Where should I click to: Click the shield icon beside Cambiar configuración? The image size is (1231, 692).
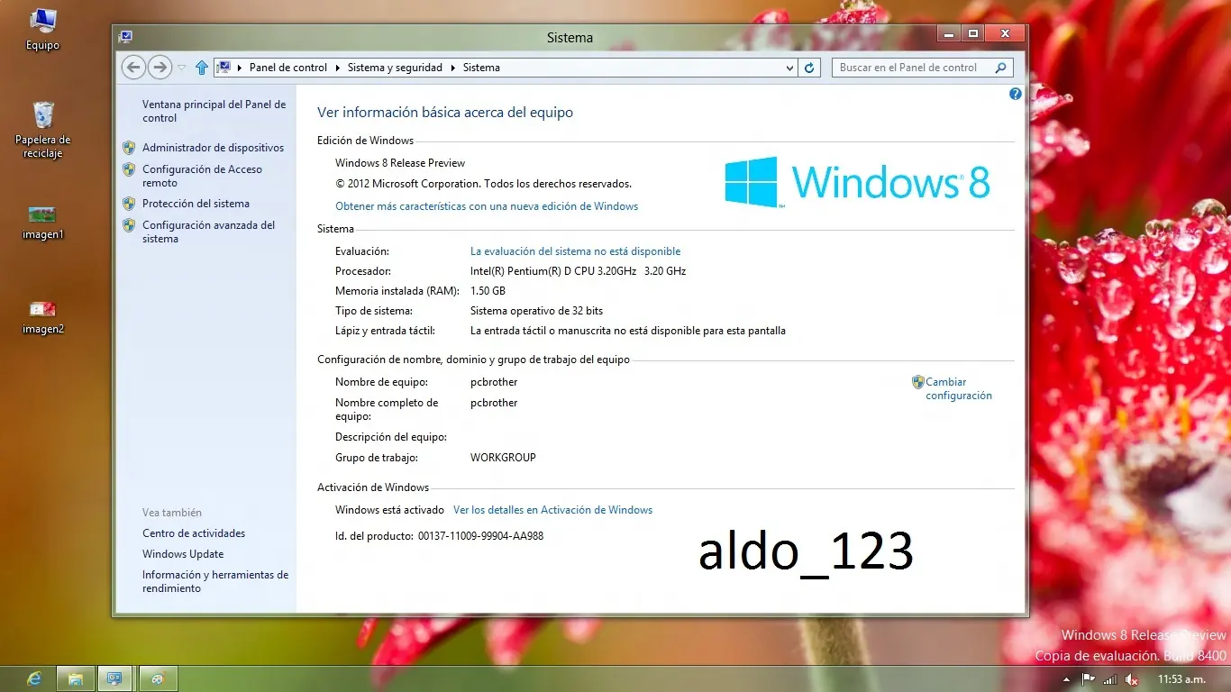point(918,382)
